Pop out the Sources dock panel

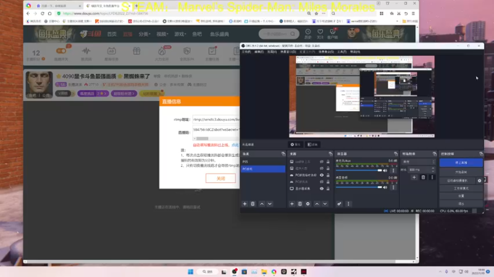pos(330,154)
